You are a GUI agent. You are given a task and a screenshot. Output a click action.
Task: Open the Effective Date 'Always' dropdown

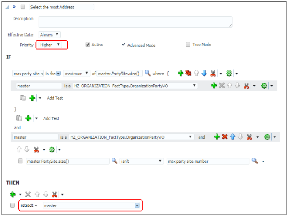[x=50, y=34]
